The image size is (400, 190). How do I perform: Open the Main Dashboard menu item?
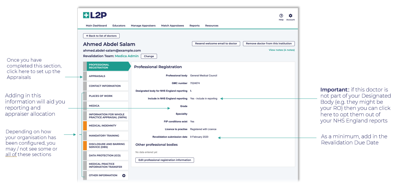(96, 26)
